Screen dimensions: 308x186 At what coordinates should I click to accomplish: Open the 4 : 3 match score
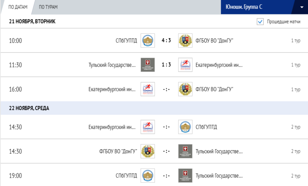(166, 41)
